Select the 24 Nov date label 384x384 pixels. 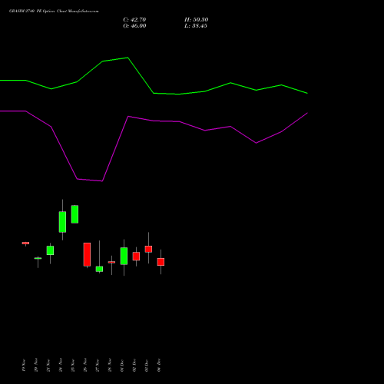tap(61, 365)
